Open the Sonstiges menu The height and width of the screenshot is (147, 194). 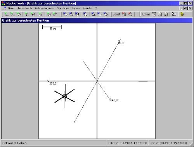[63, 8]
